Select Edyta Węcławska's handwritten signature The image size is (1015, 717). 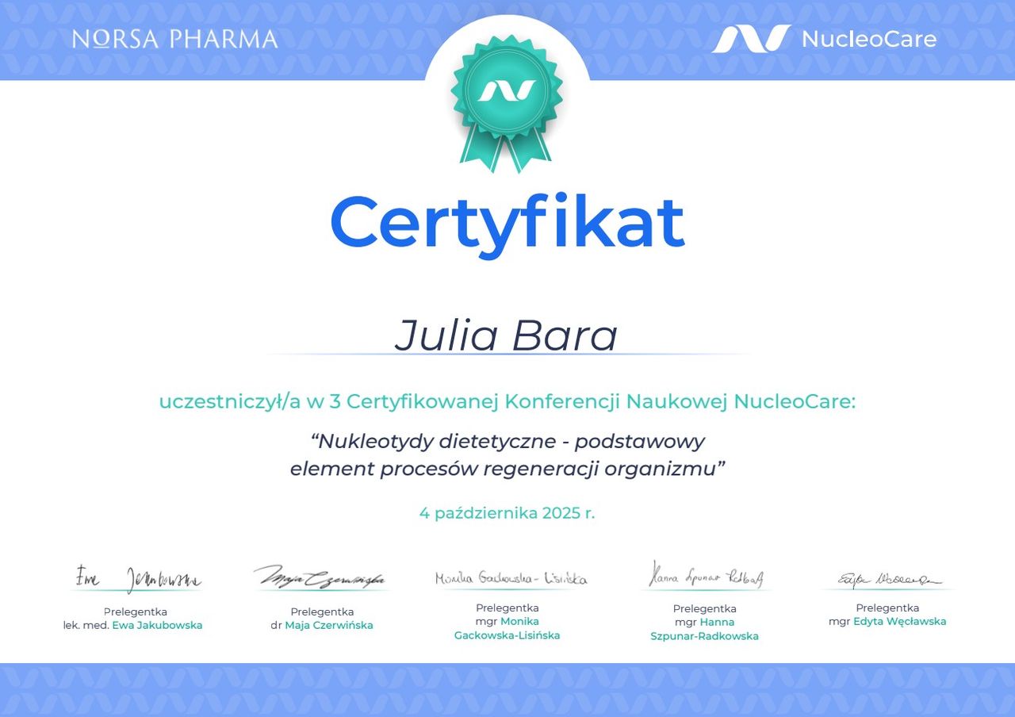pos(888,581)
